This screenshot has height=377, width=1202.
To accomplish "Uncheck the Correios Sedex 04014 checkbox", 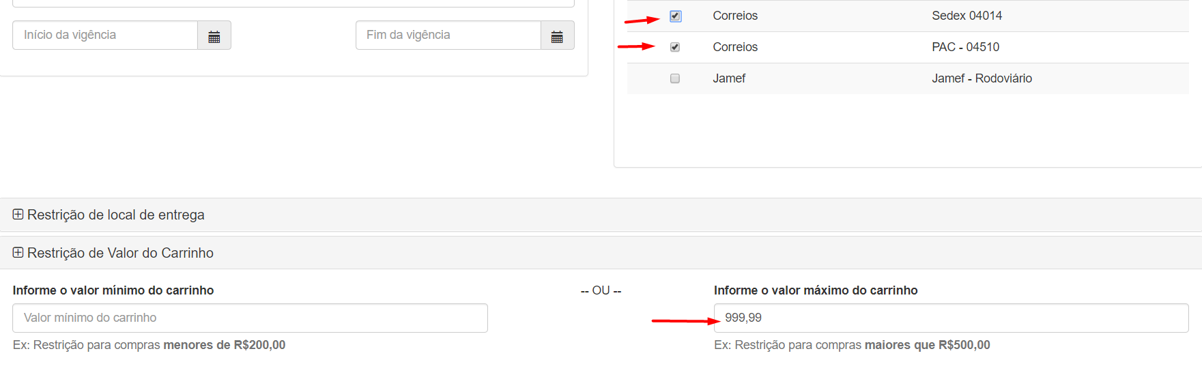I will (675, 16).
